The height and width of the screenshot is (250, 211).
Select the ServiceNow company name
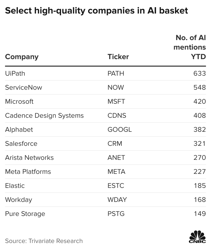[x=24, y=87]
